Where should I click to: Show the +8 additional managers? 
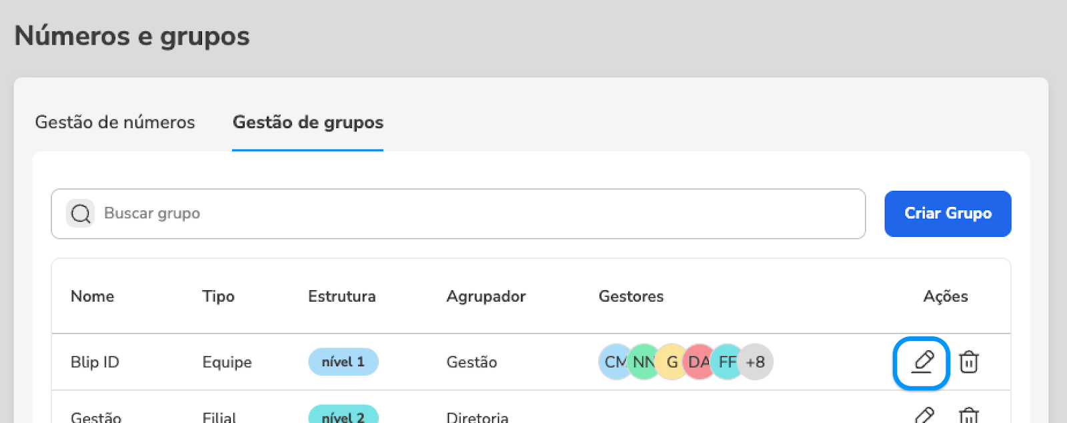757,362
